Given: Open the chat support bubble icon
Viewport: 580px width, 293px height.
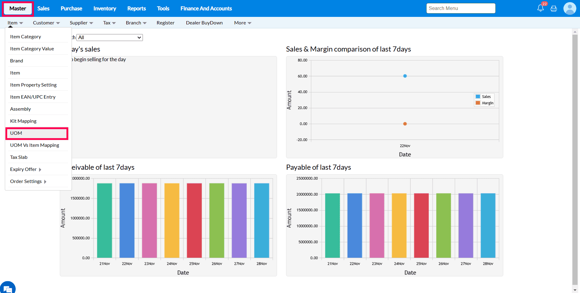Looking at the screenshot, I should point(8,288).
